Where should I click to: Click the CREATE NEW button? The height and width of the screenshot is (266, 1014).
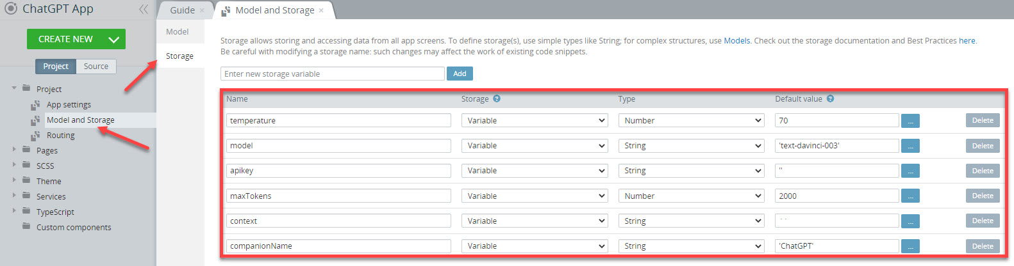[65, 39]
